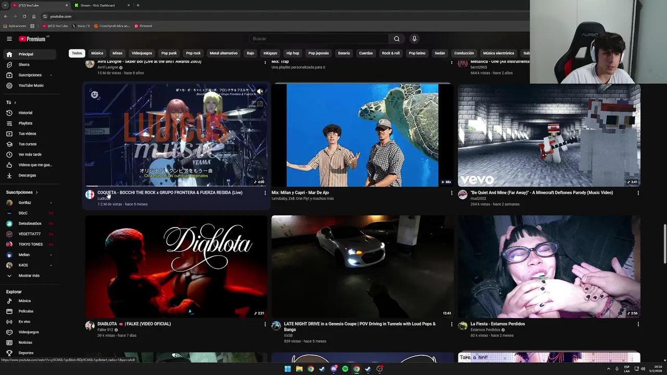Open Suscripciones in the sidebar

pos(30,75)
